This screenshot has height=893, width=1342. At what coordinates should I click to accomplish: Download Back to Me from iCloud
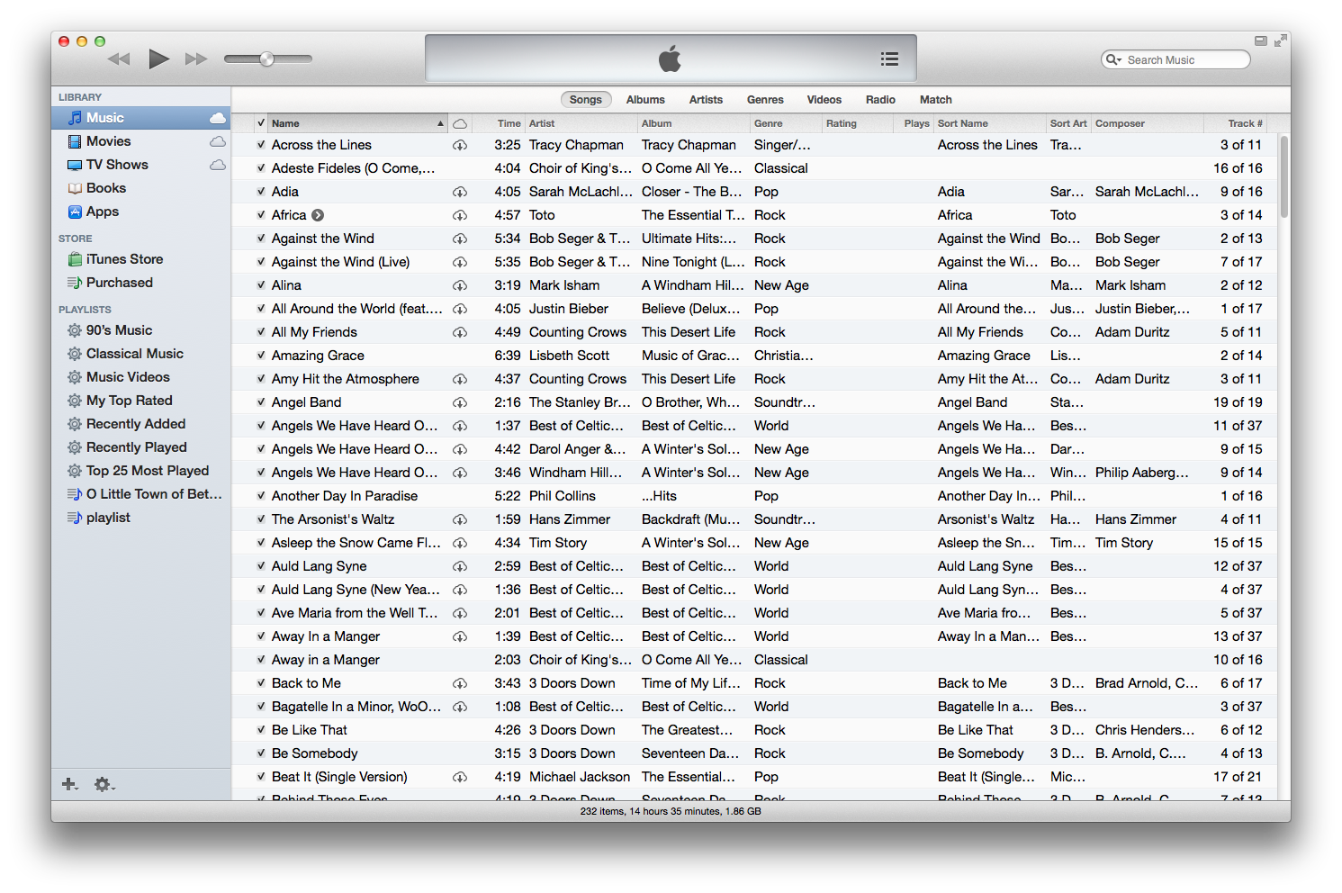click(460, 683)
